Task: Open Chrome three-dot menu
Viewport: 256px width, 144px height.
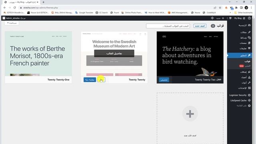Action: tap(251, 8)
